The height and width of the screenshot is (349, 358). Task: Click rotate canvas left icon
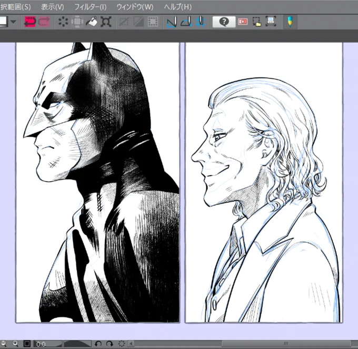tap(98, 344)
